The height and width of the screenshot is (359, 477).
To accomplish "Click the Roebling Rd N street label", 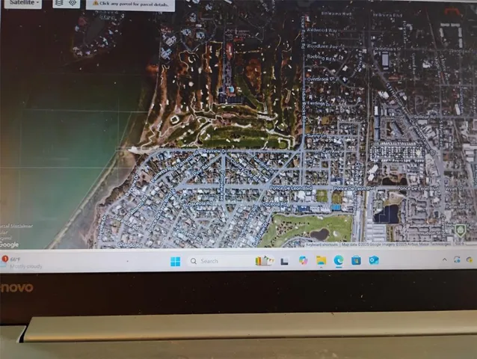I will [x=321, y=57].
